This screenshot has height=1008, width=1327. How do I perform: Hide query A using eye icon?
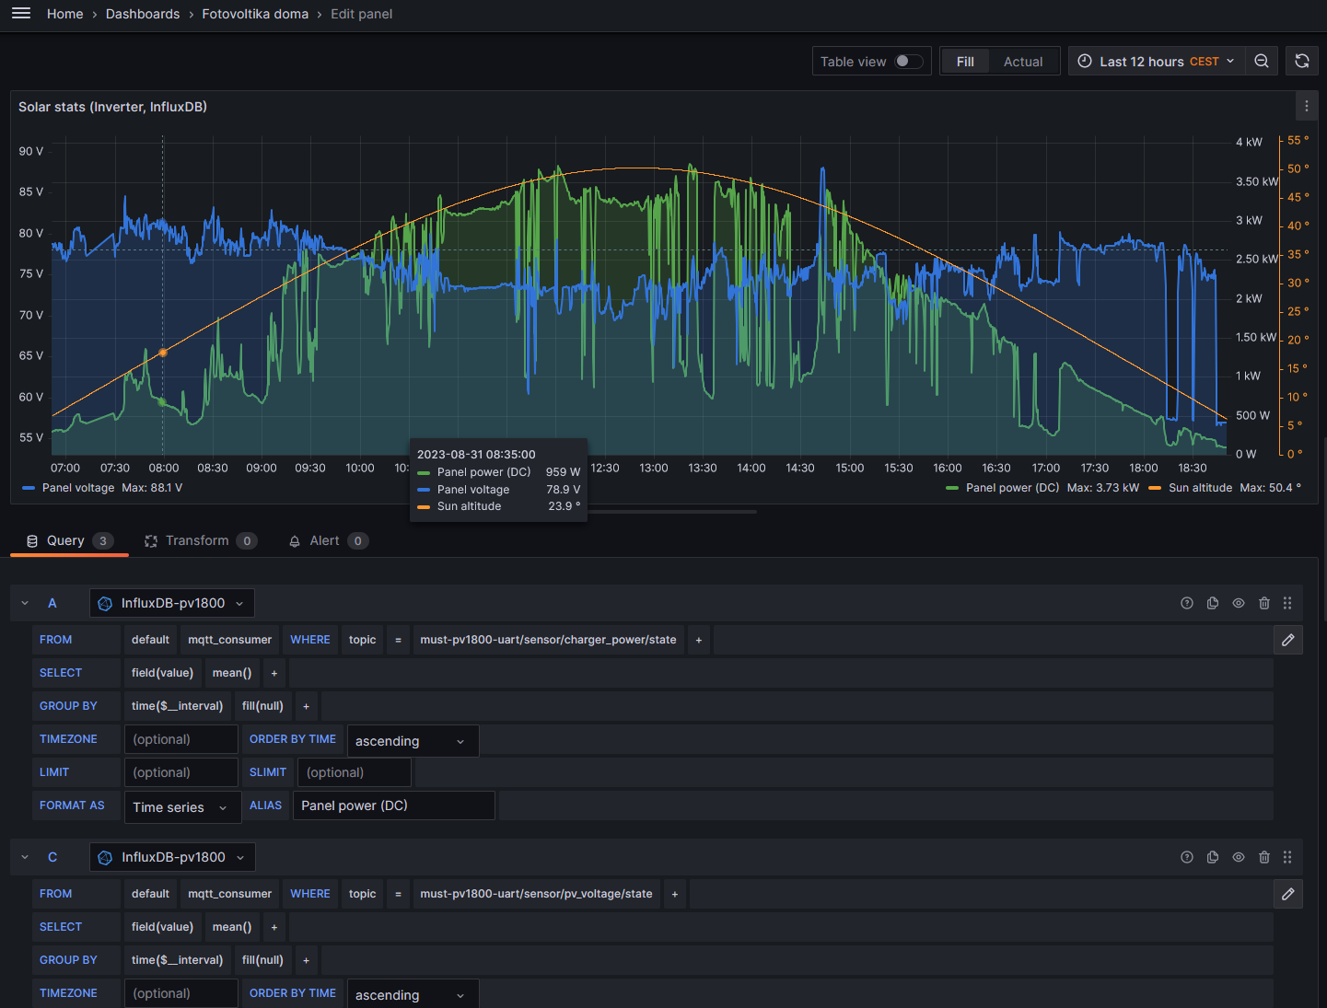click(1239, 604)
